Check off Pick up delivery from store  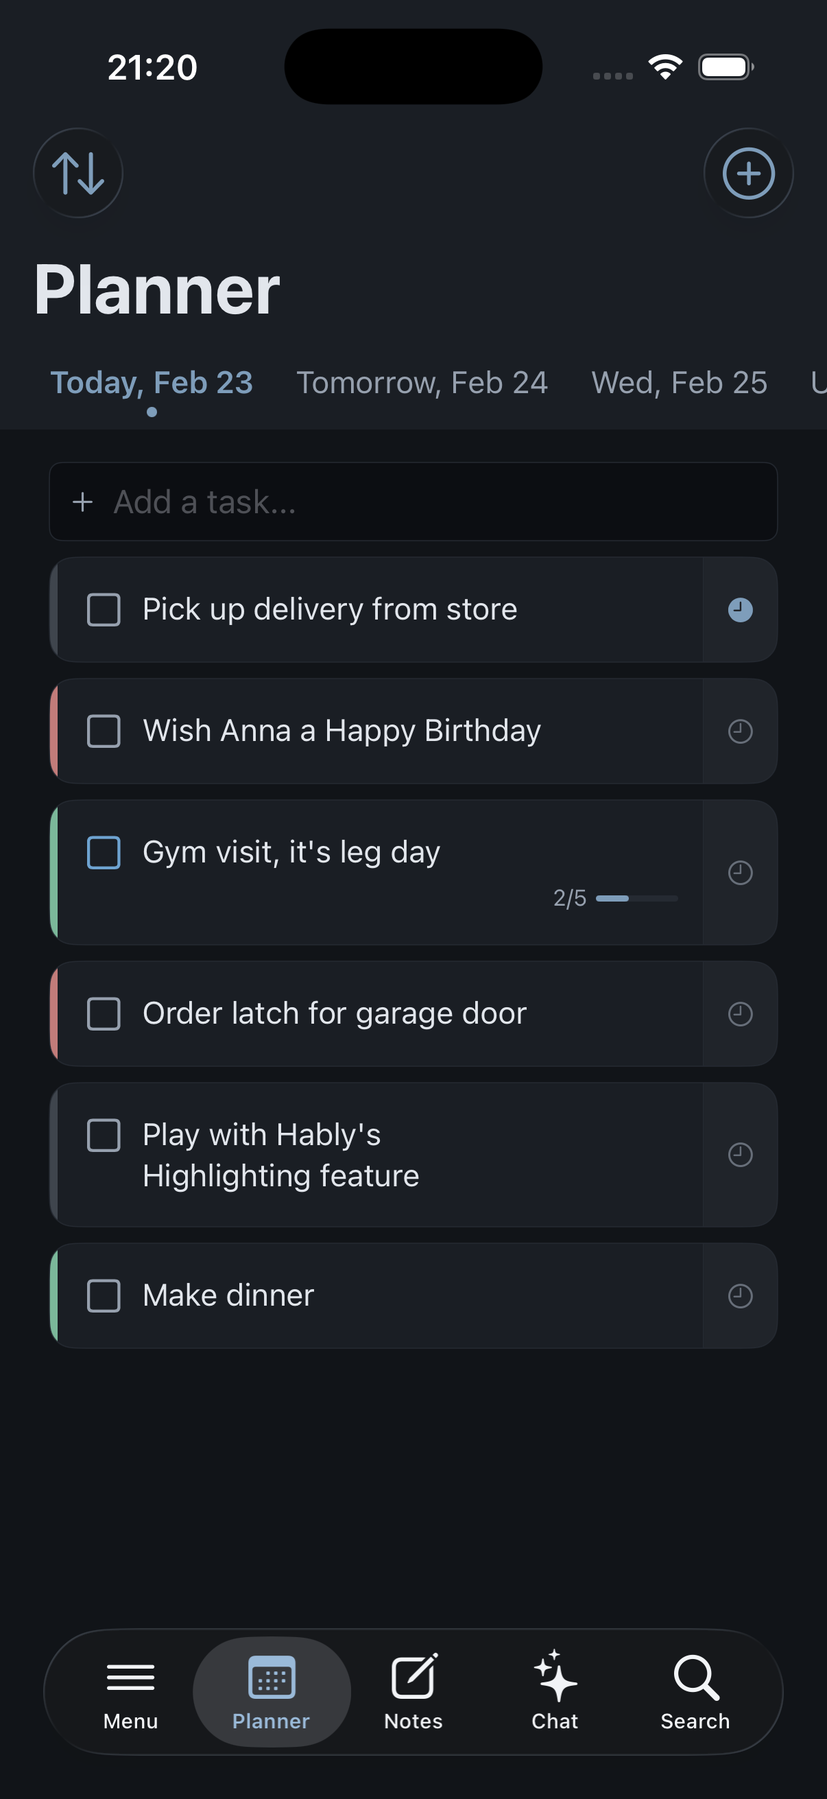(x=104, y=610)
